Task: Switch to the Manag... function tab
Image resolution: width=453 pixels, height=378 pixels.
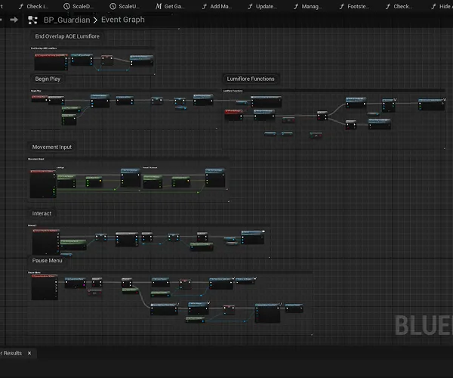Action: click(x=311, y=6)
